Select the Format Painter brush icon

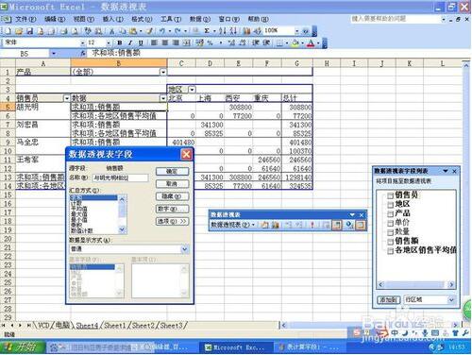[x=150, y=31]
